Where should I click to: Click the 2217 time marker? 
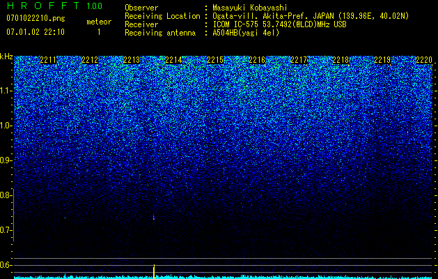pyautogui.click(x=299, y=60)
